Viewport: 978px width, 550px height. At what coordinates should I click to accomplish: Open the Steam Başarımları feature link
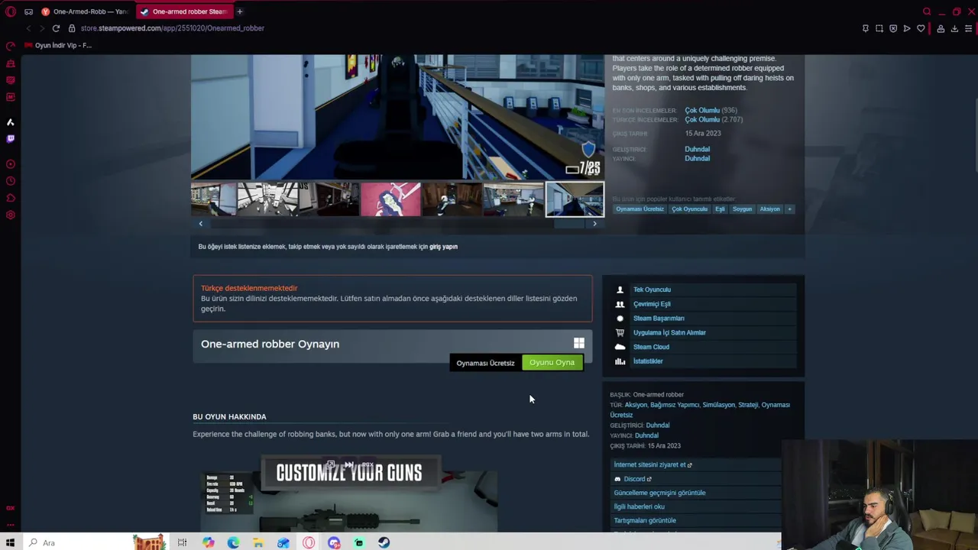[x=659, y=319]
